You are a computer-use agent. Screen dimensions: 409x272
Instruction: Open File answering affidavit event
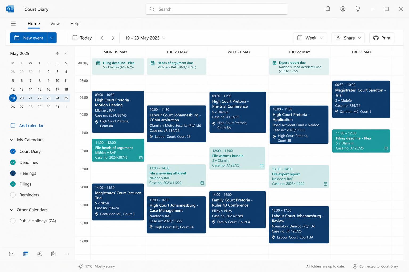[176, 175]
